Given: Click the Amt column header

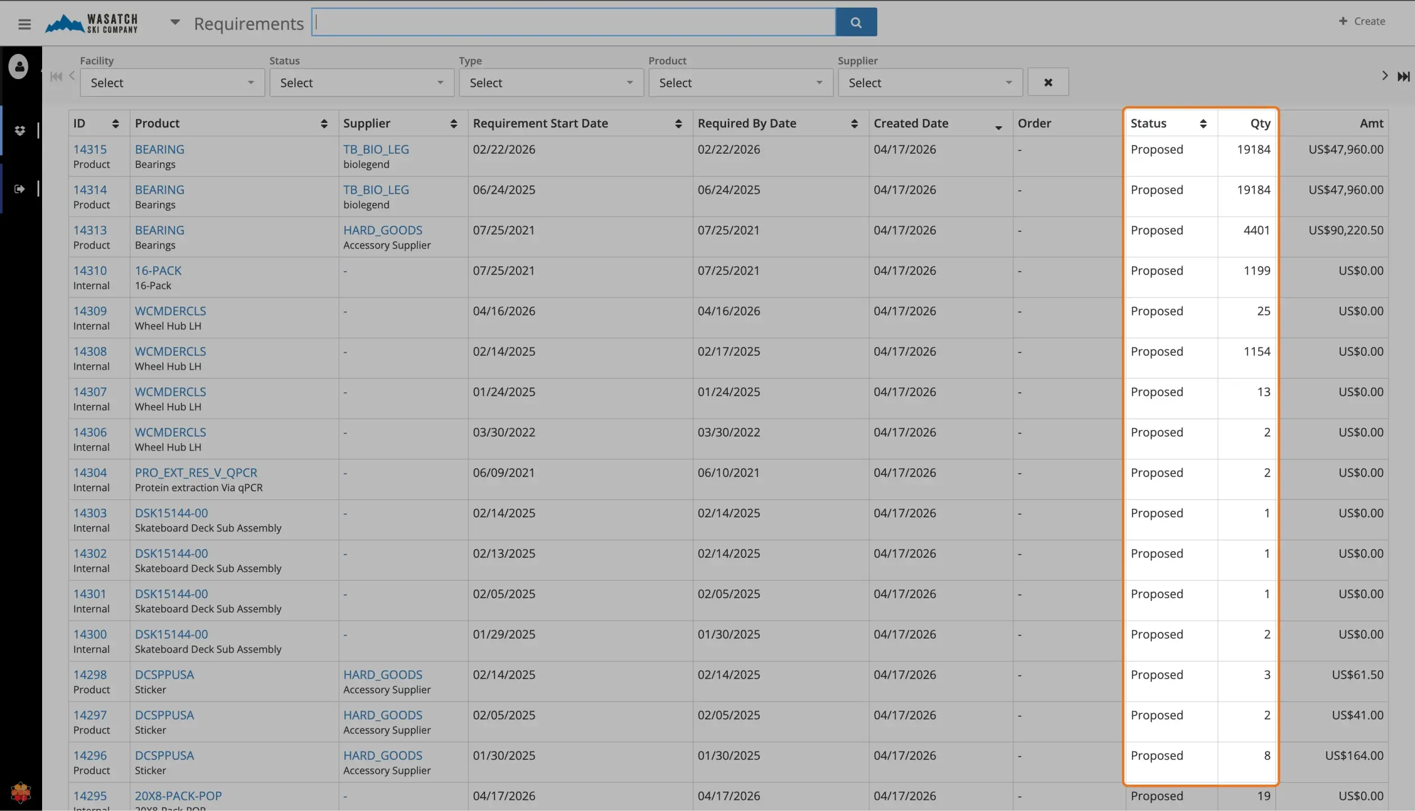Looking at the screenshot, I should (x=1371, y=123).
